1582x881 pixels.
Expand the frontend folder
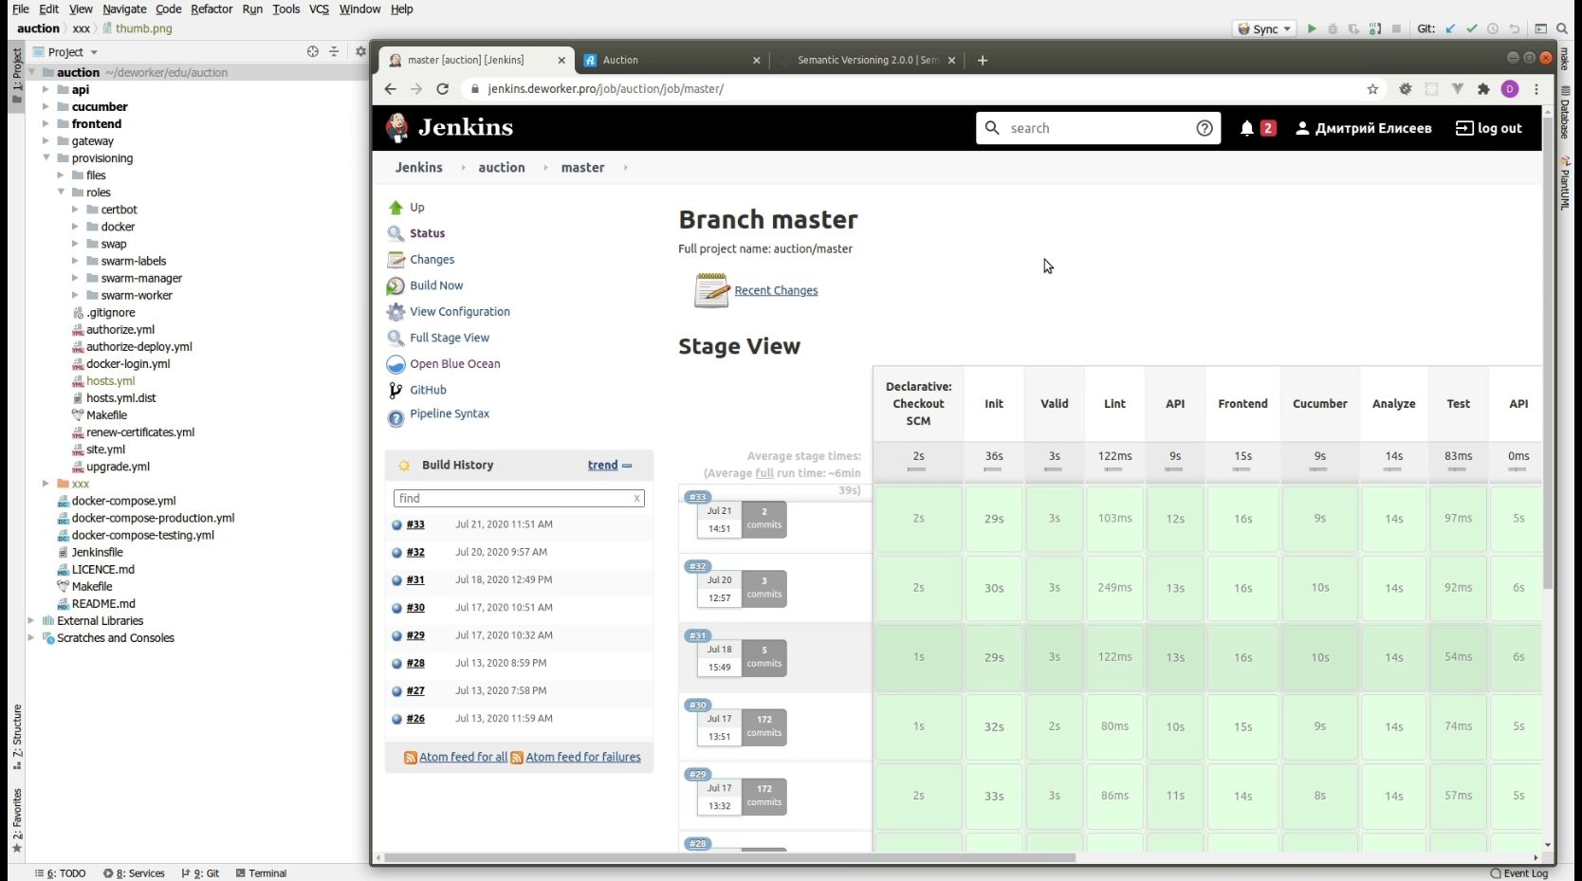coord(45,123)
